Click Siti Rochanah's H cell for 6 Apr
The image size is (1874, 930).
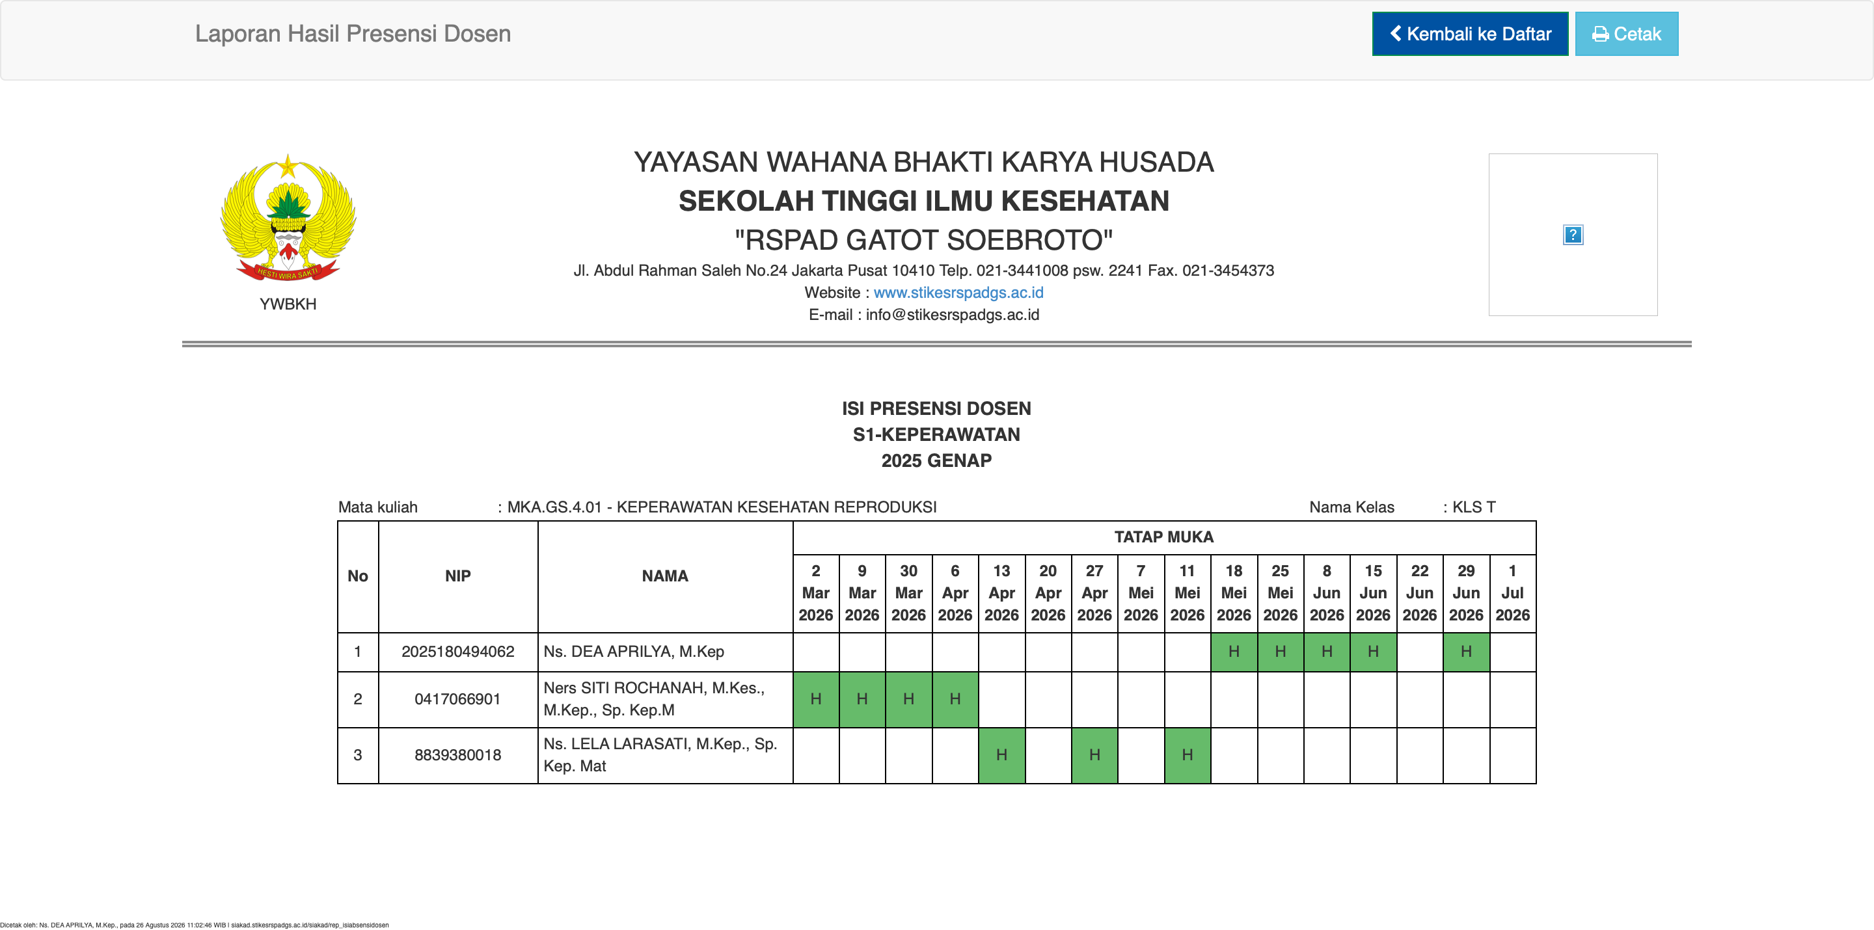(x=955, y=700)
